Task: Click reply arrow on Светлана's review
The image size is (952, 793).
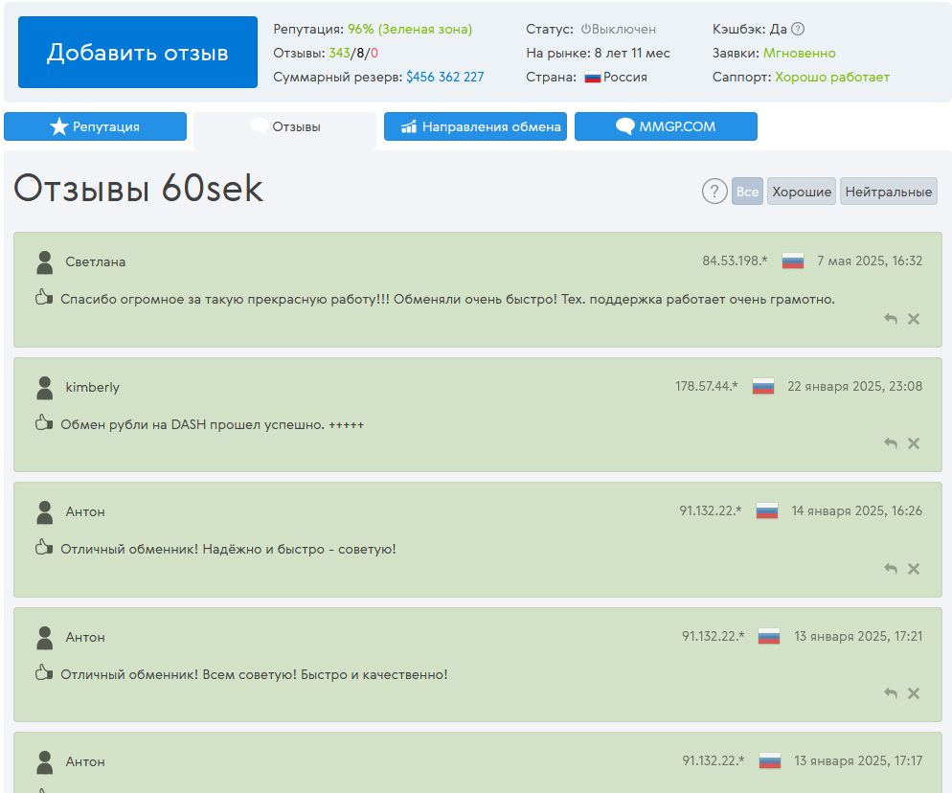Action: 891,319
